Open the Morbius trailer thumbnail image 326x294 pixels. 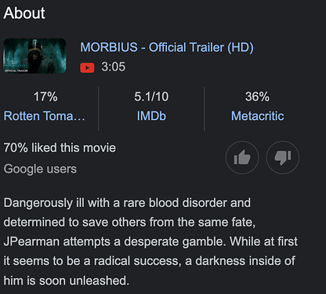34,56
